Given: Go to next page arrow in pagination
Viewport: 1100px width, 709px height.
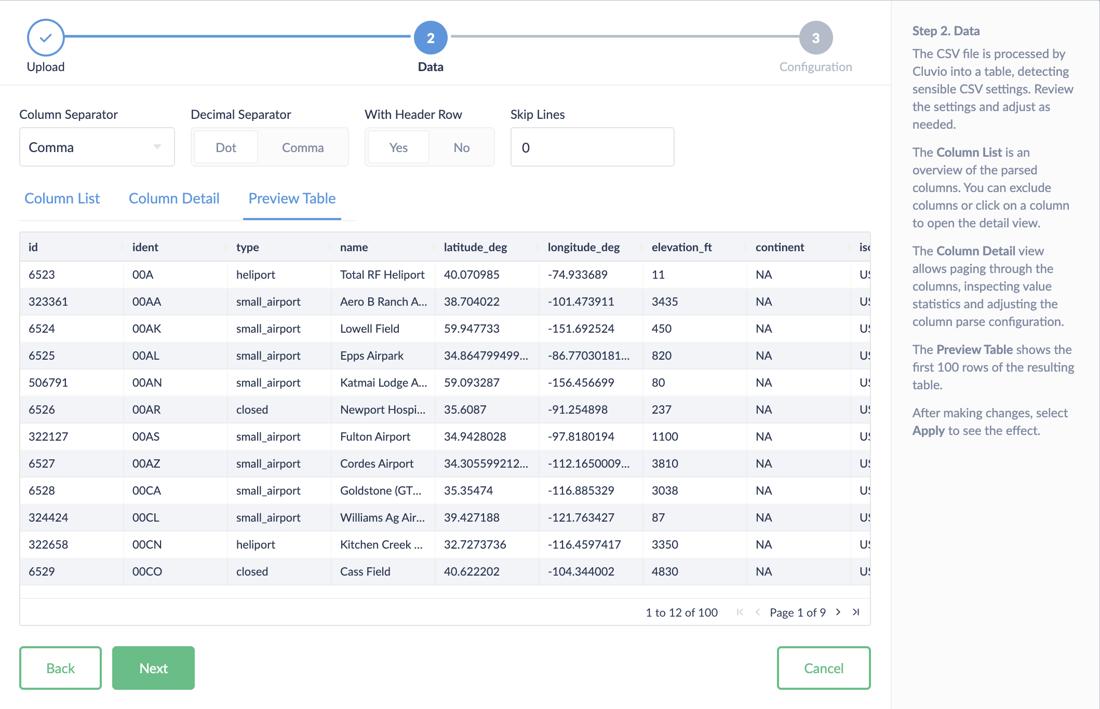Looking at the screenshot, I should point(838,612).
